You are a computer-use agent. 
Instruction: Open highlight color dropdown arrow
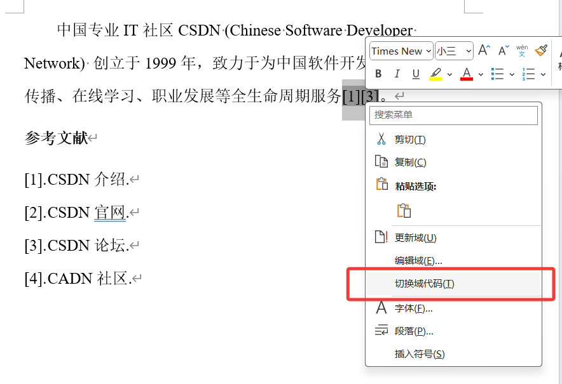449,74
